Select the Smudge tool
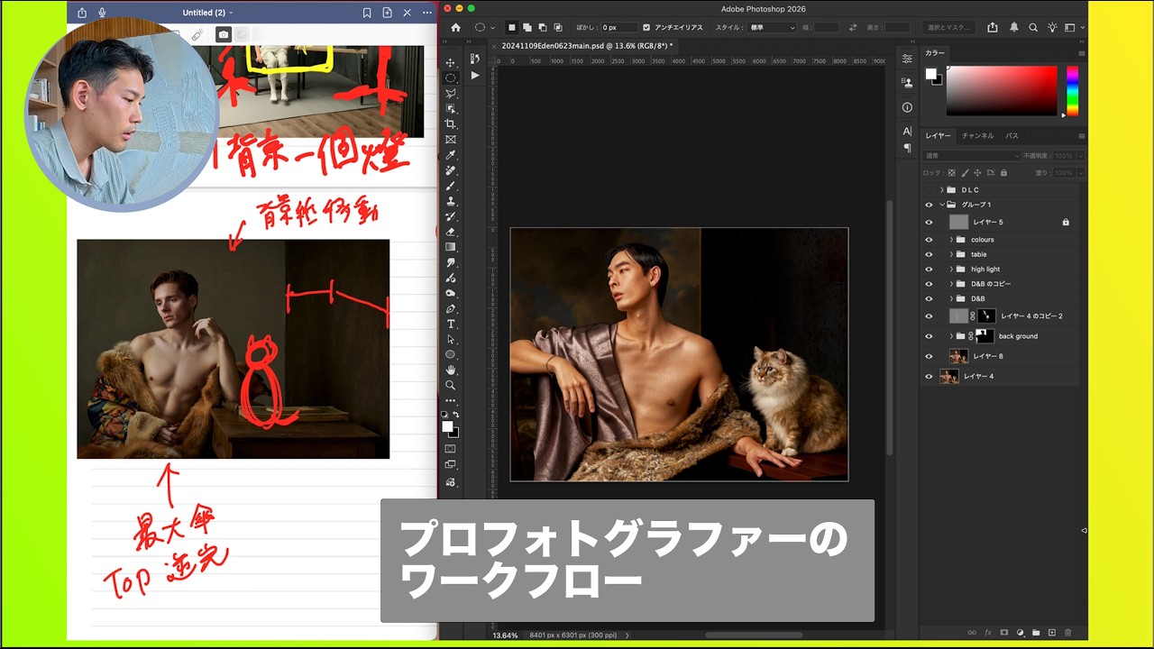 click(451, 262)
